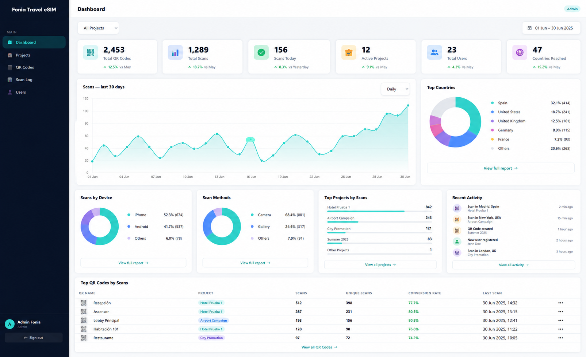Click the Countries Reached globe icon
This screenshot has width=586, height=357.
click(x=520, y=52)
